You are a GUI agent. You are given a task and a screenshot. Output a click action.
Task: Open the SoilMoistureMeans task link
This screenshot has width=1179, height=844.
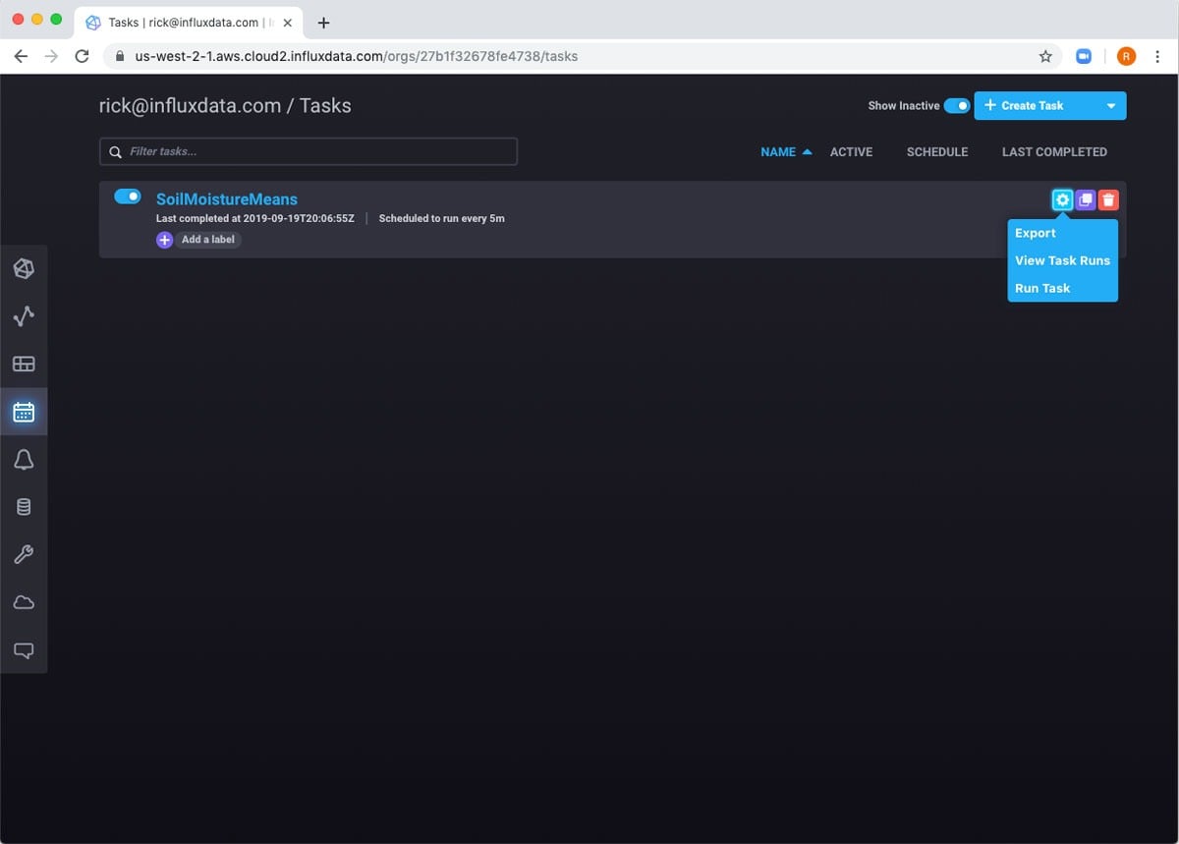pos(227,199)
